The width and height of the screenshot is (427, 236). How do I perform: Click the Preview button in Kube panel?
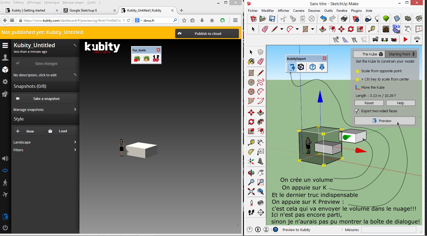click(x=385, y=121)
